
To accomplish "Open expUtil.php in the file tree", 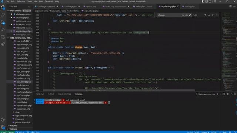I will pyautogui.click(x=22, y=102).
